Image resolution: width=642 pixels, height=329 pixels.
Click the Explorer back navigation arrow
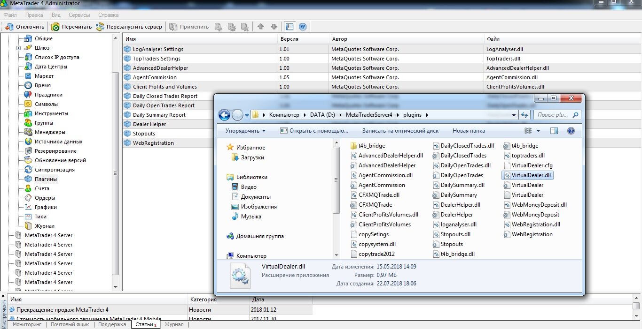224,114
